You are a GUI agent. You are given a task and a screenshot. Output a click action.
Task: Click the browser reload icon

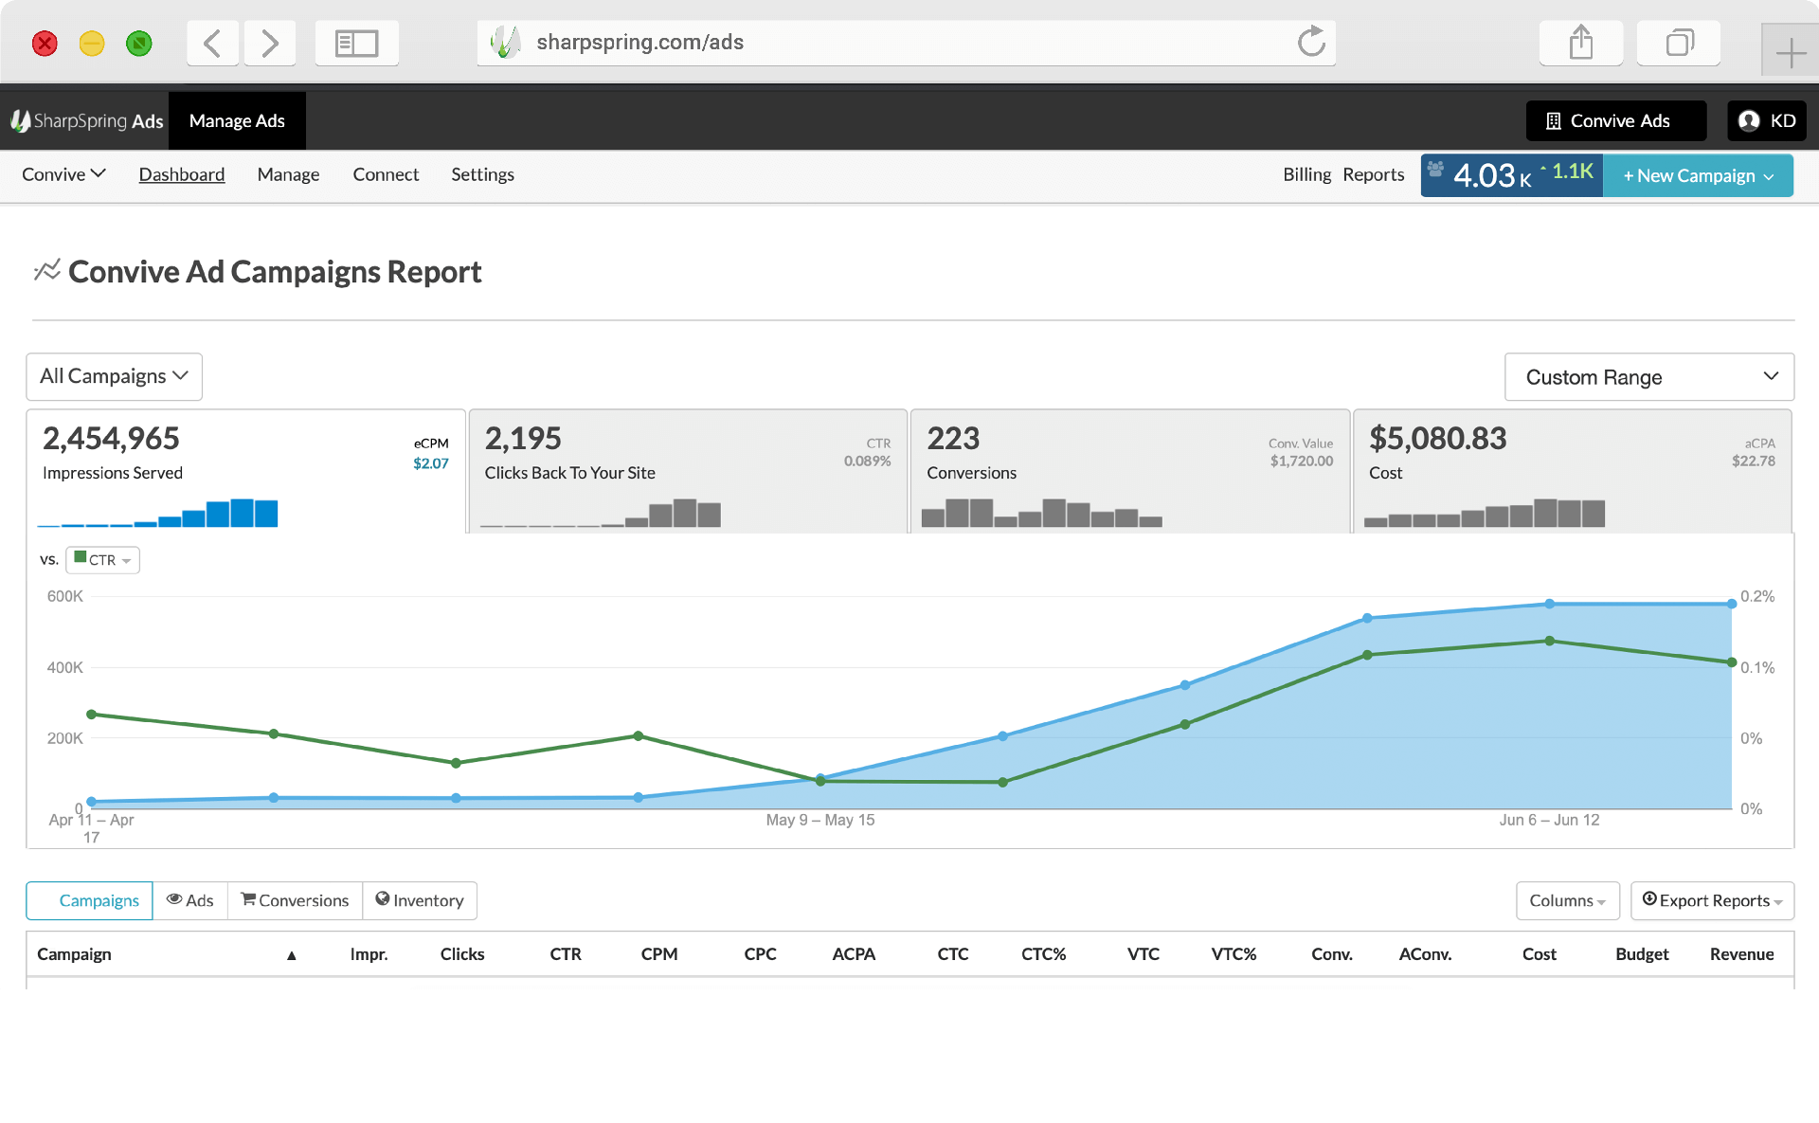pos(1311,43)
